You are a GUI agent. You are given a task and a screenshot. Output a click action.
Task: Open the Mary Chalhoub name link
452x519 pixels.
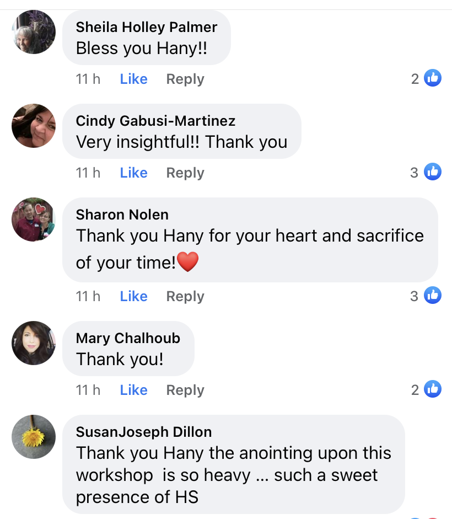click(x=128, y=338)
